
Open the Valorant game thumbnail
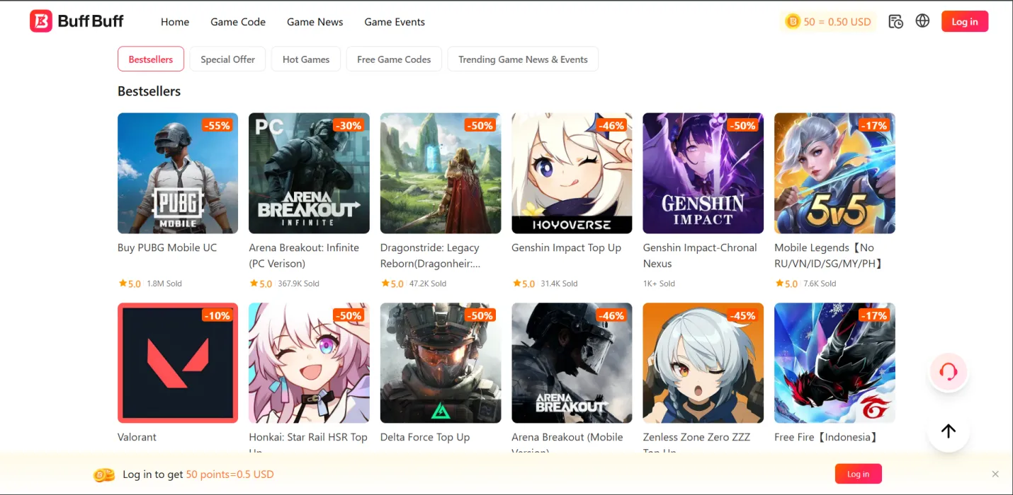tap(178, 363)
